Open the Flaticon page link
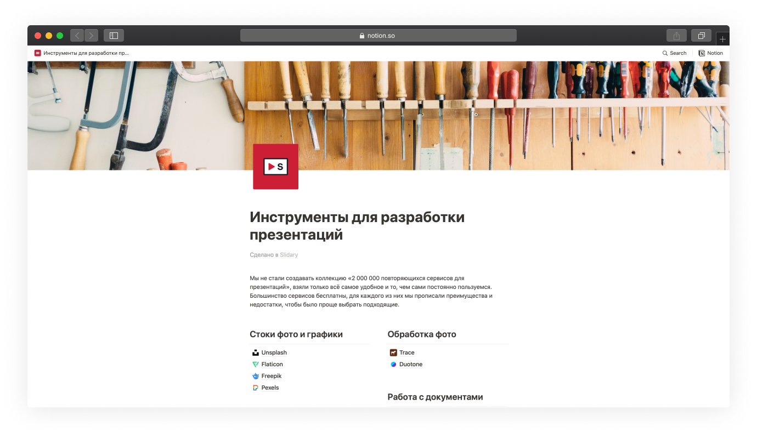This screenshot has height=437, width=757. [x=272, y=364]
